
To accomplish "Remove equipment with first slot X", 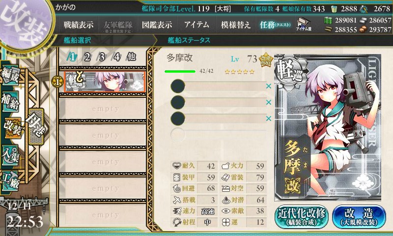I will (269, 86).
